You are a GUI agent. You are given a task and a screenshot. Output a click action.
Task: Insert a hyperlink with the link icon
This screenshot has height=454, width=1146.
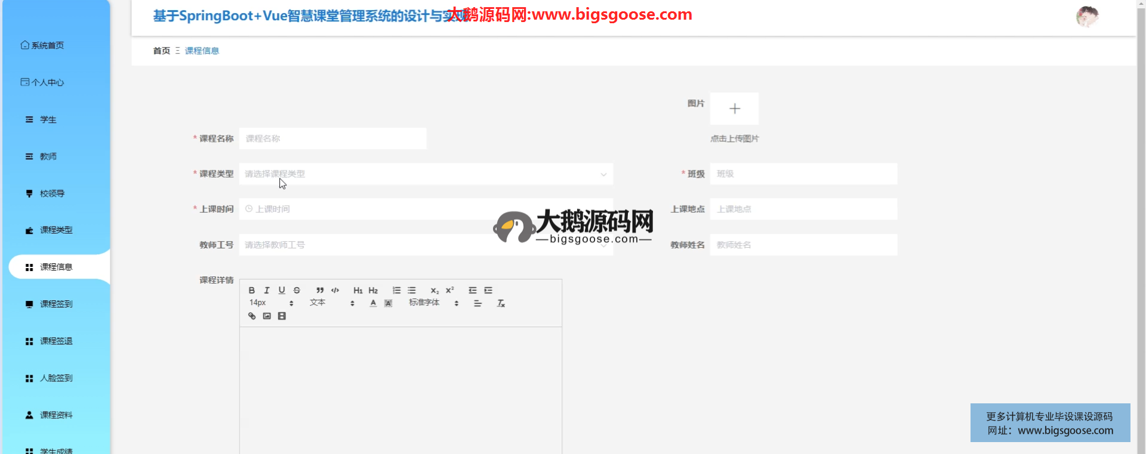point(252,316)
